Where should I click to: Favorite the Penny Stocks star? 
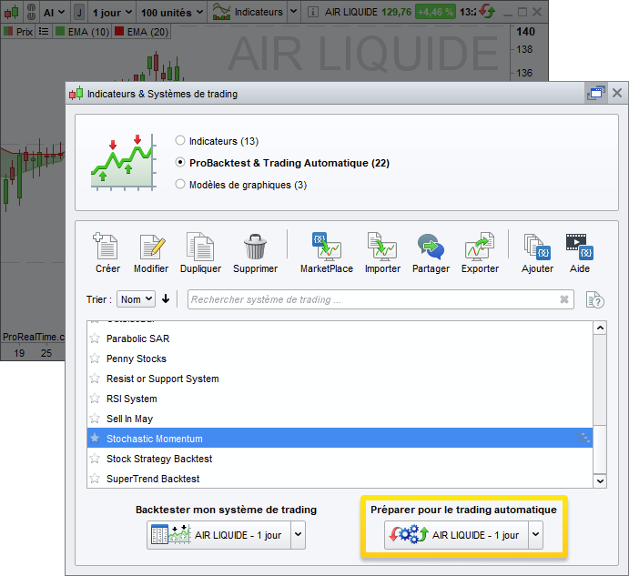click(x=95, y=359)
